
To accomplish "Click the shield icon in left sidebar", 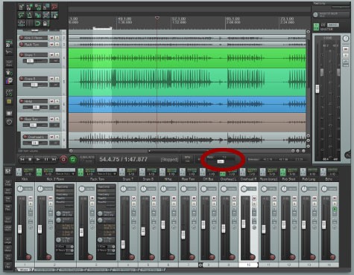I will click(9, 122).
